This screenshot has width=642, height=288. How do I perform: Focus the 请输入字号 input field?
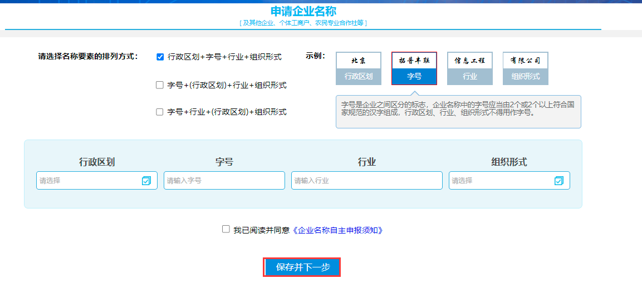point(224,181)
